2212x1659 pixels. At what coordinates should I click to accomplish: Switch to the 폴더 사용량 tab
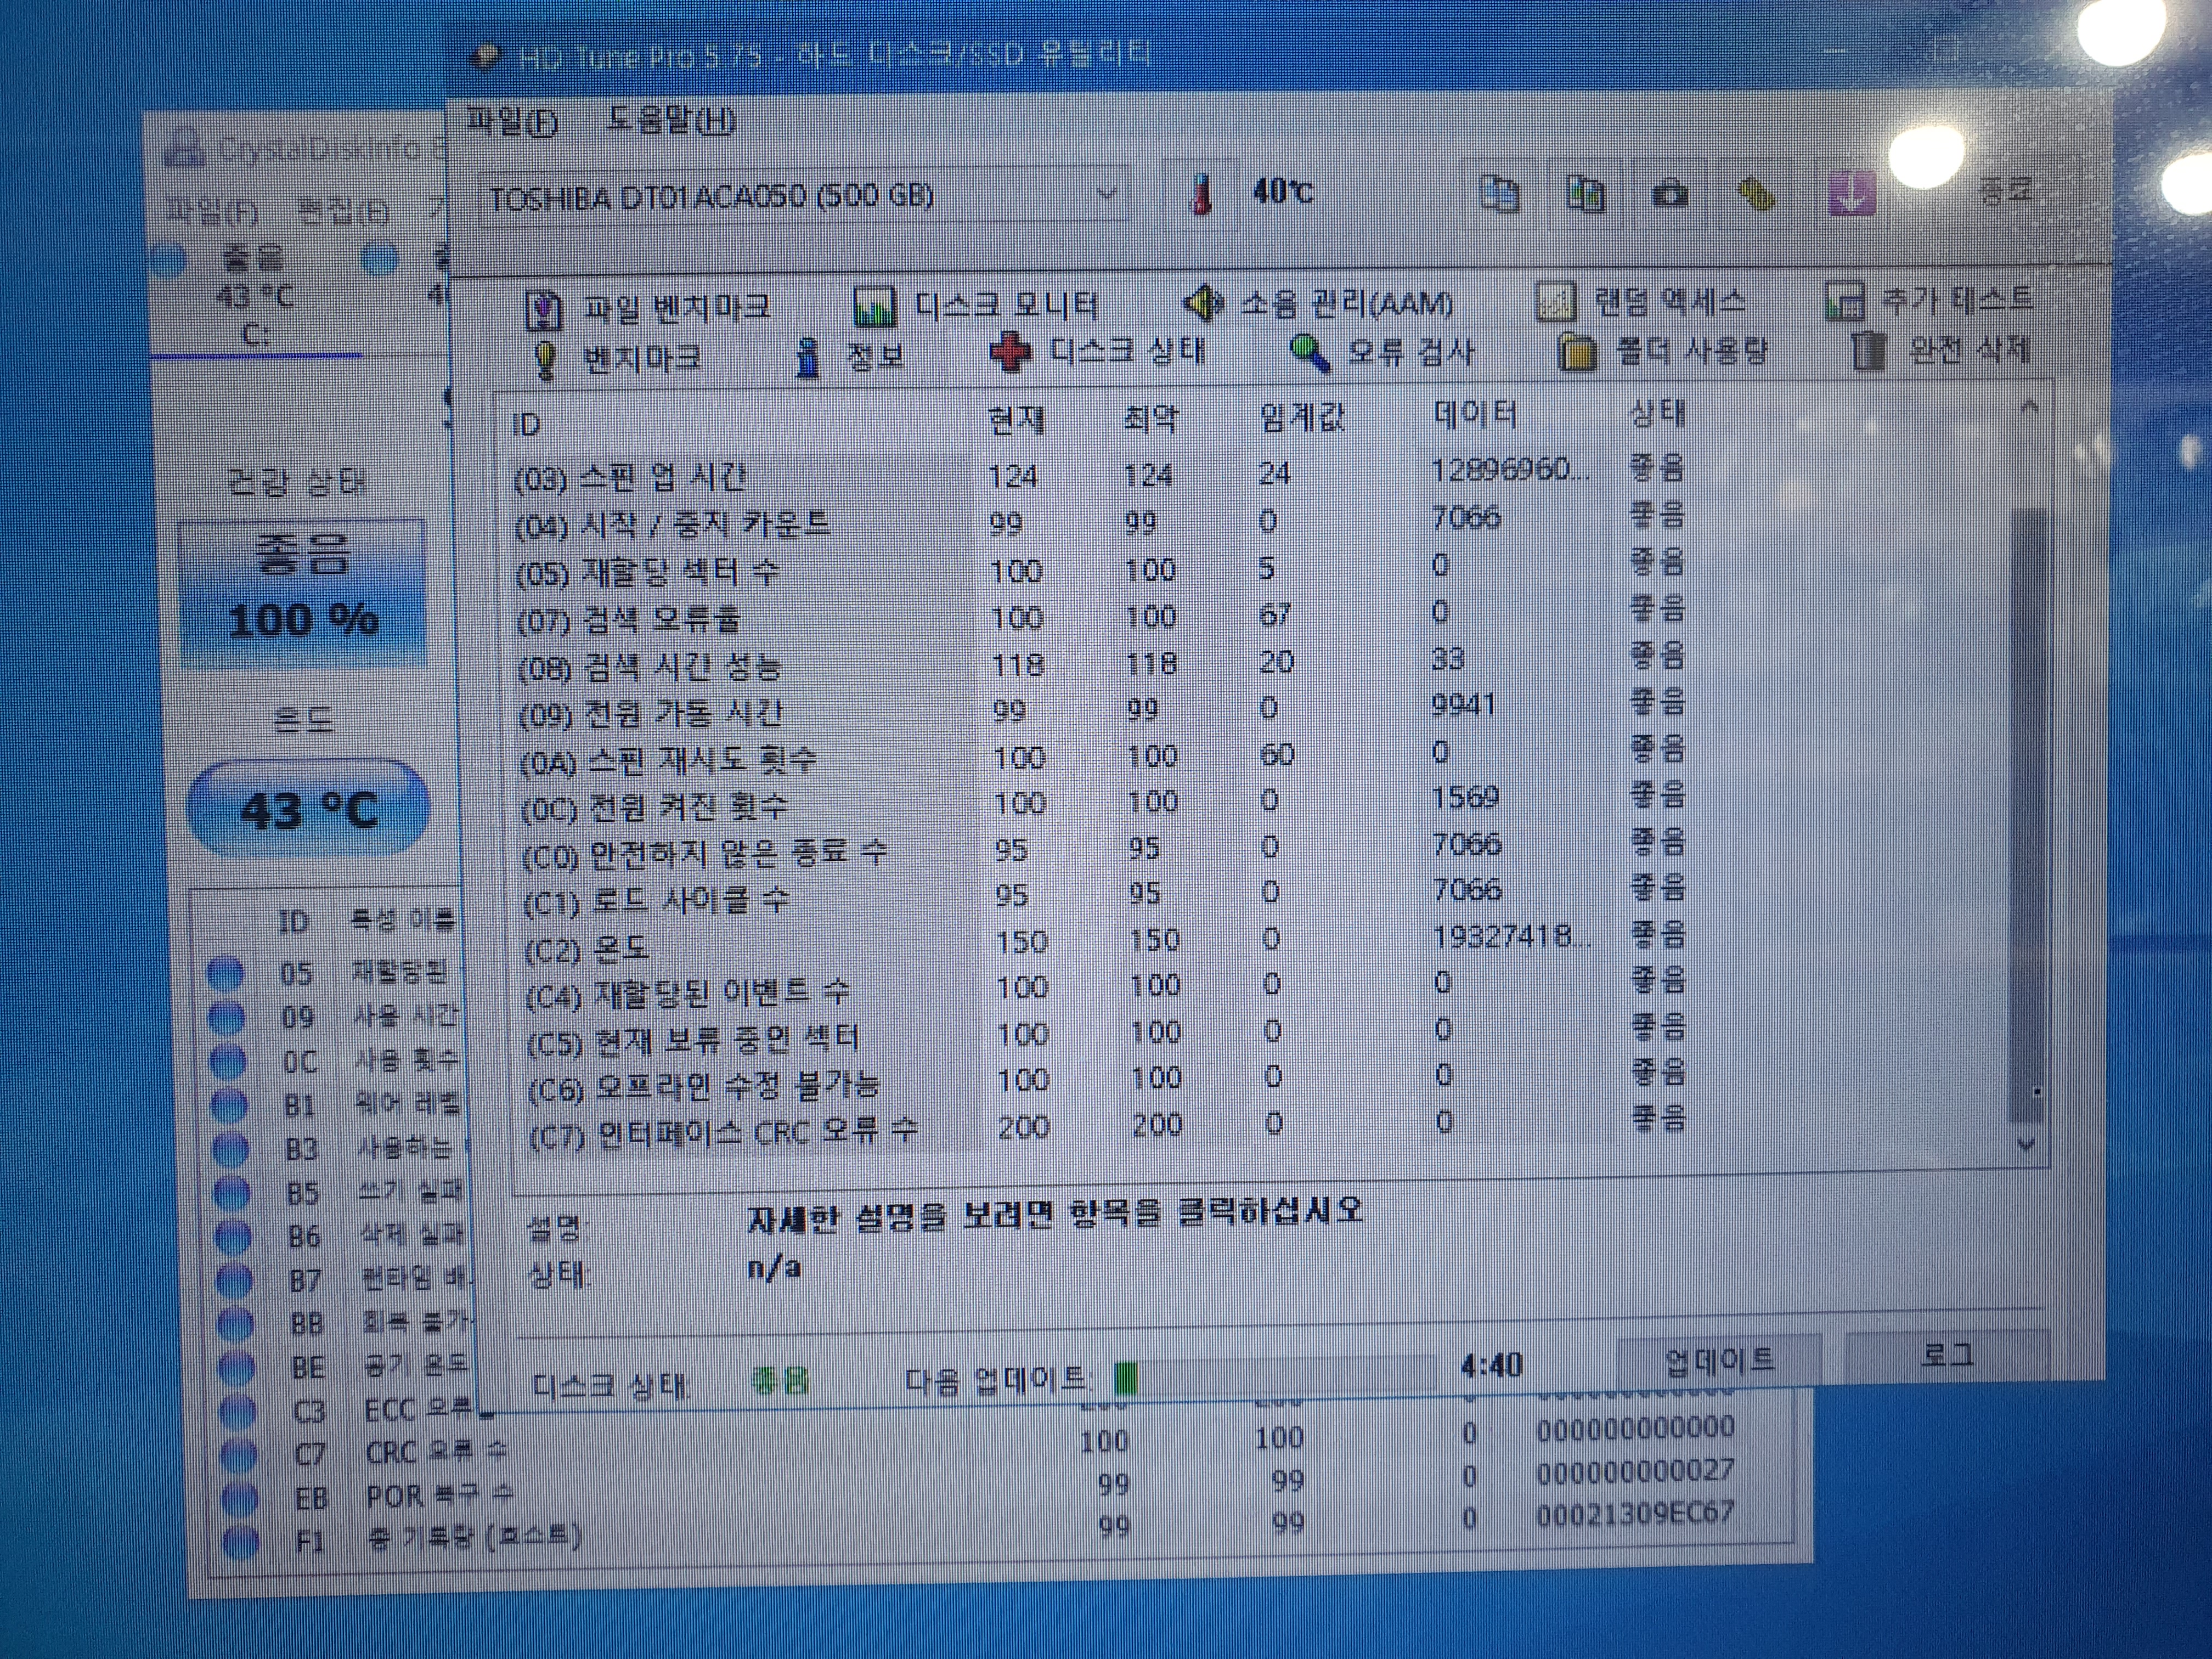click(x=1662, y=351)
